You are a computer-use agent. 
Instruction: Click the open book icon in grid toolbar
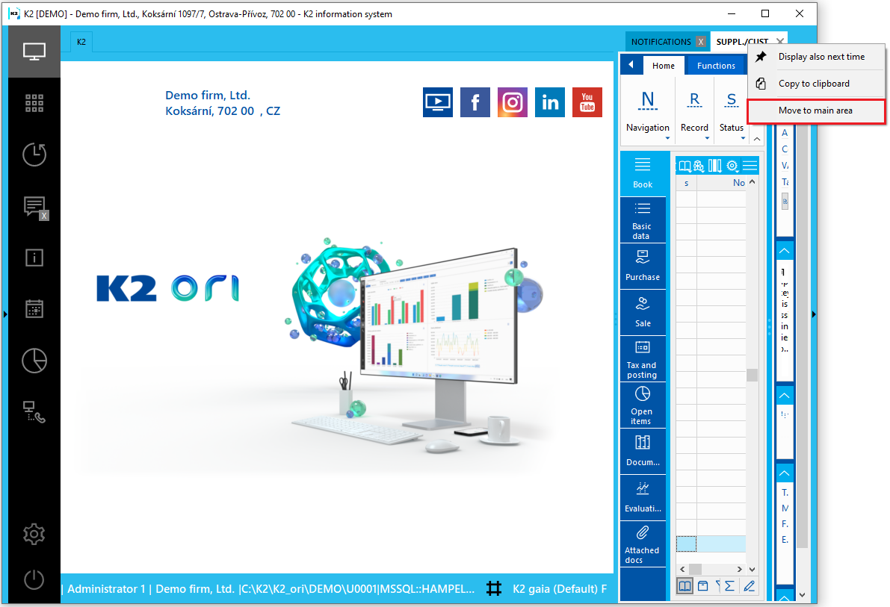685,166
